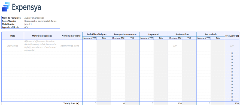Click the Expensya logo icon
The width and height of the screenshot is (240, 106).
tap(6, 7)
